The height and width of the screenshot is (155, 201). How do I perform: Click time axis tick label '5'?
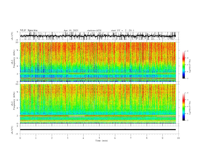99,138
